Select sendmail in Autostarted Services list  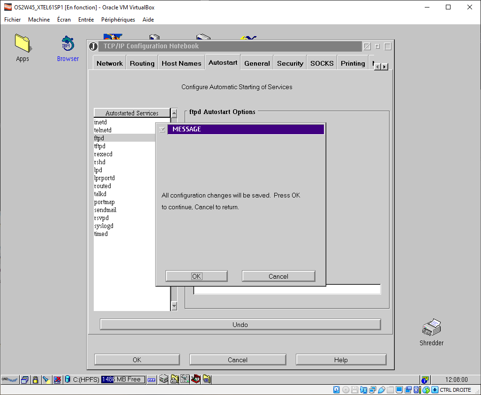pyautogui.click(x=105, y=210)
